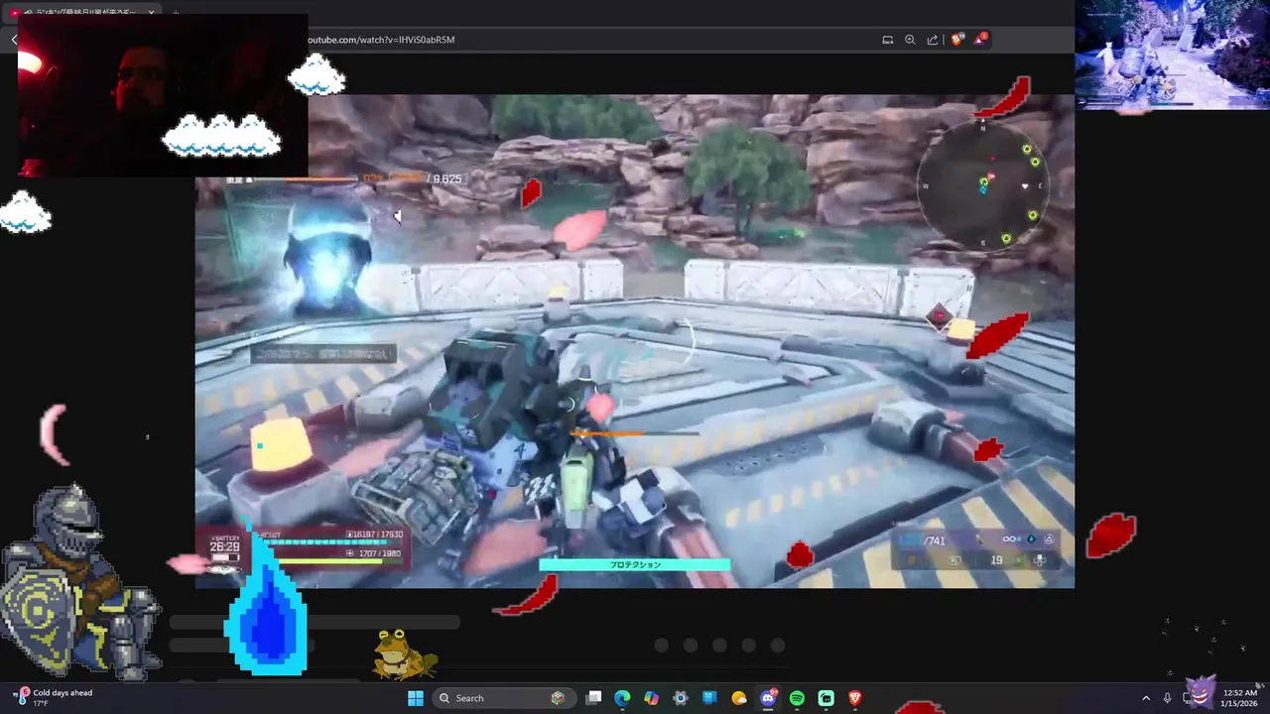
Task: Go back with the browser back arrow
Action: (14, 40)
